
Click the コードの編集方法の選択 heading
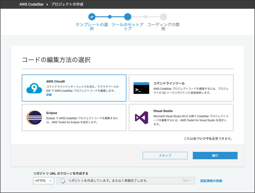point(56,60)
